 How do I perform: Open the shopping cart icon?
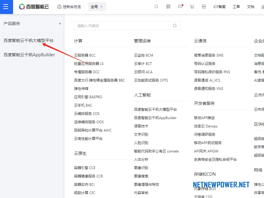click(x=192, y=7)
